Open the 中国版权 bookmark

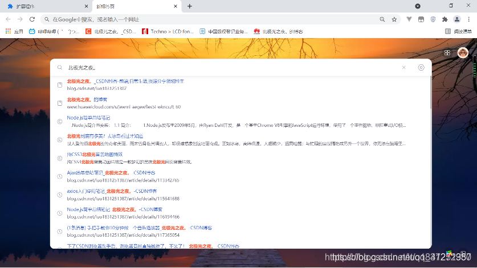point(223,31)
